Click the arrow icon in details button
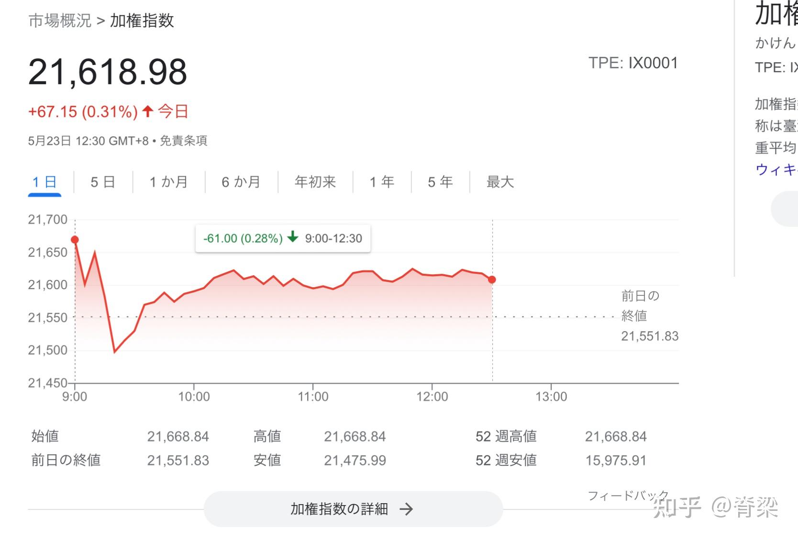 click(406, 509)
